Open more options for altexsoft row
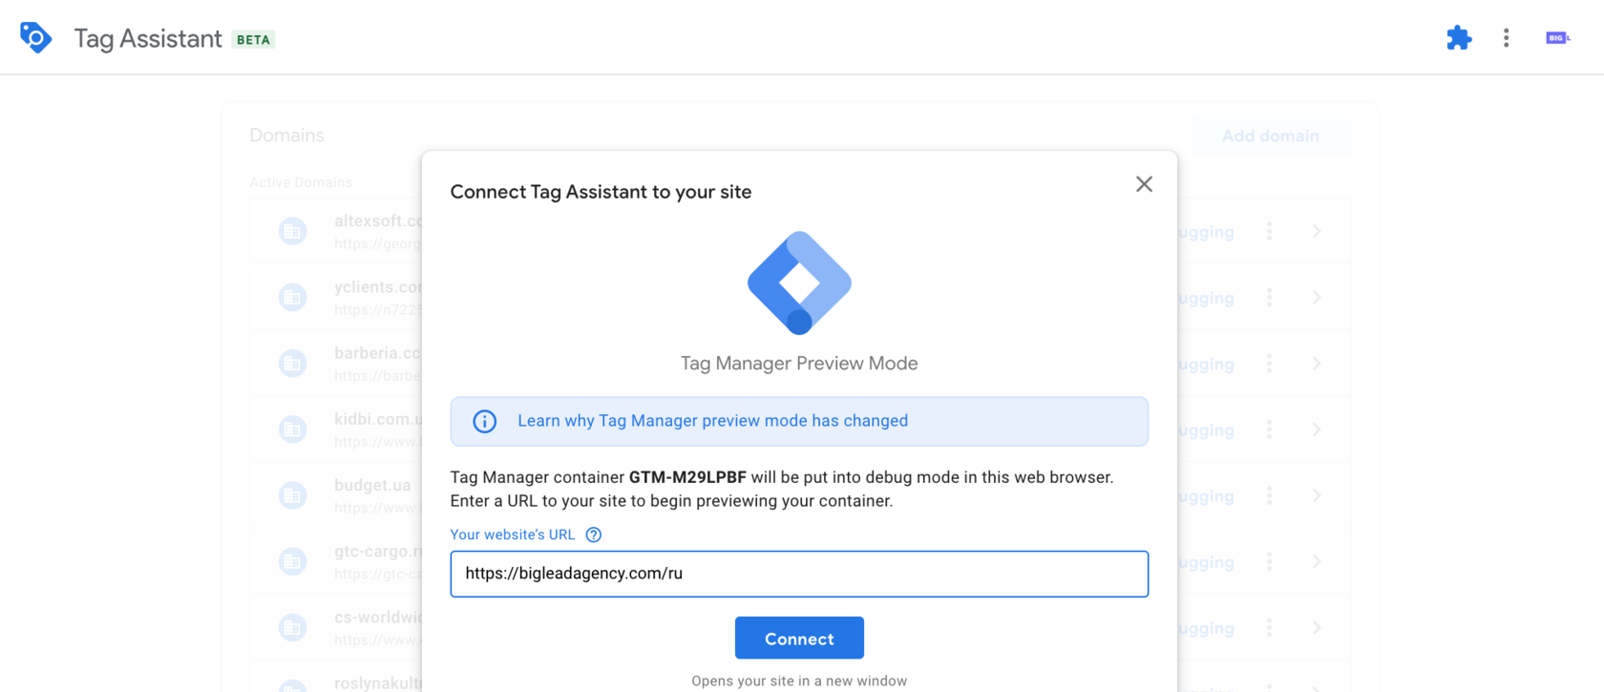This screenshot has height=692, width=1604. click(x=1269, y=231)
